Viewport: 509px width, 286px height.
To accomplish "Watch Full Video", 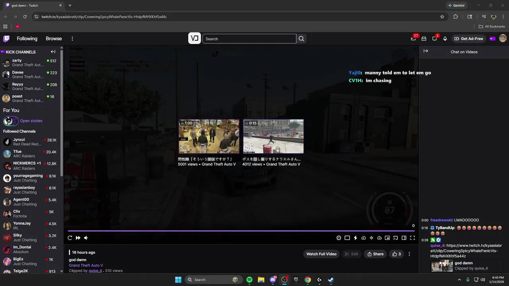I will point(321,254).
